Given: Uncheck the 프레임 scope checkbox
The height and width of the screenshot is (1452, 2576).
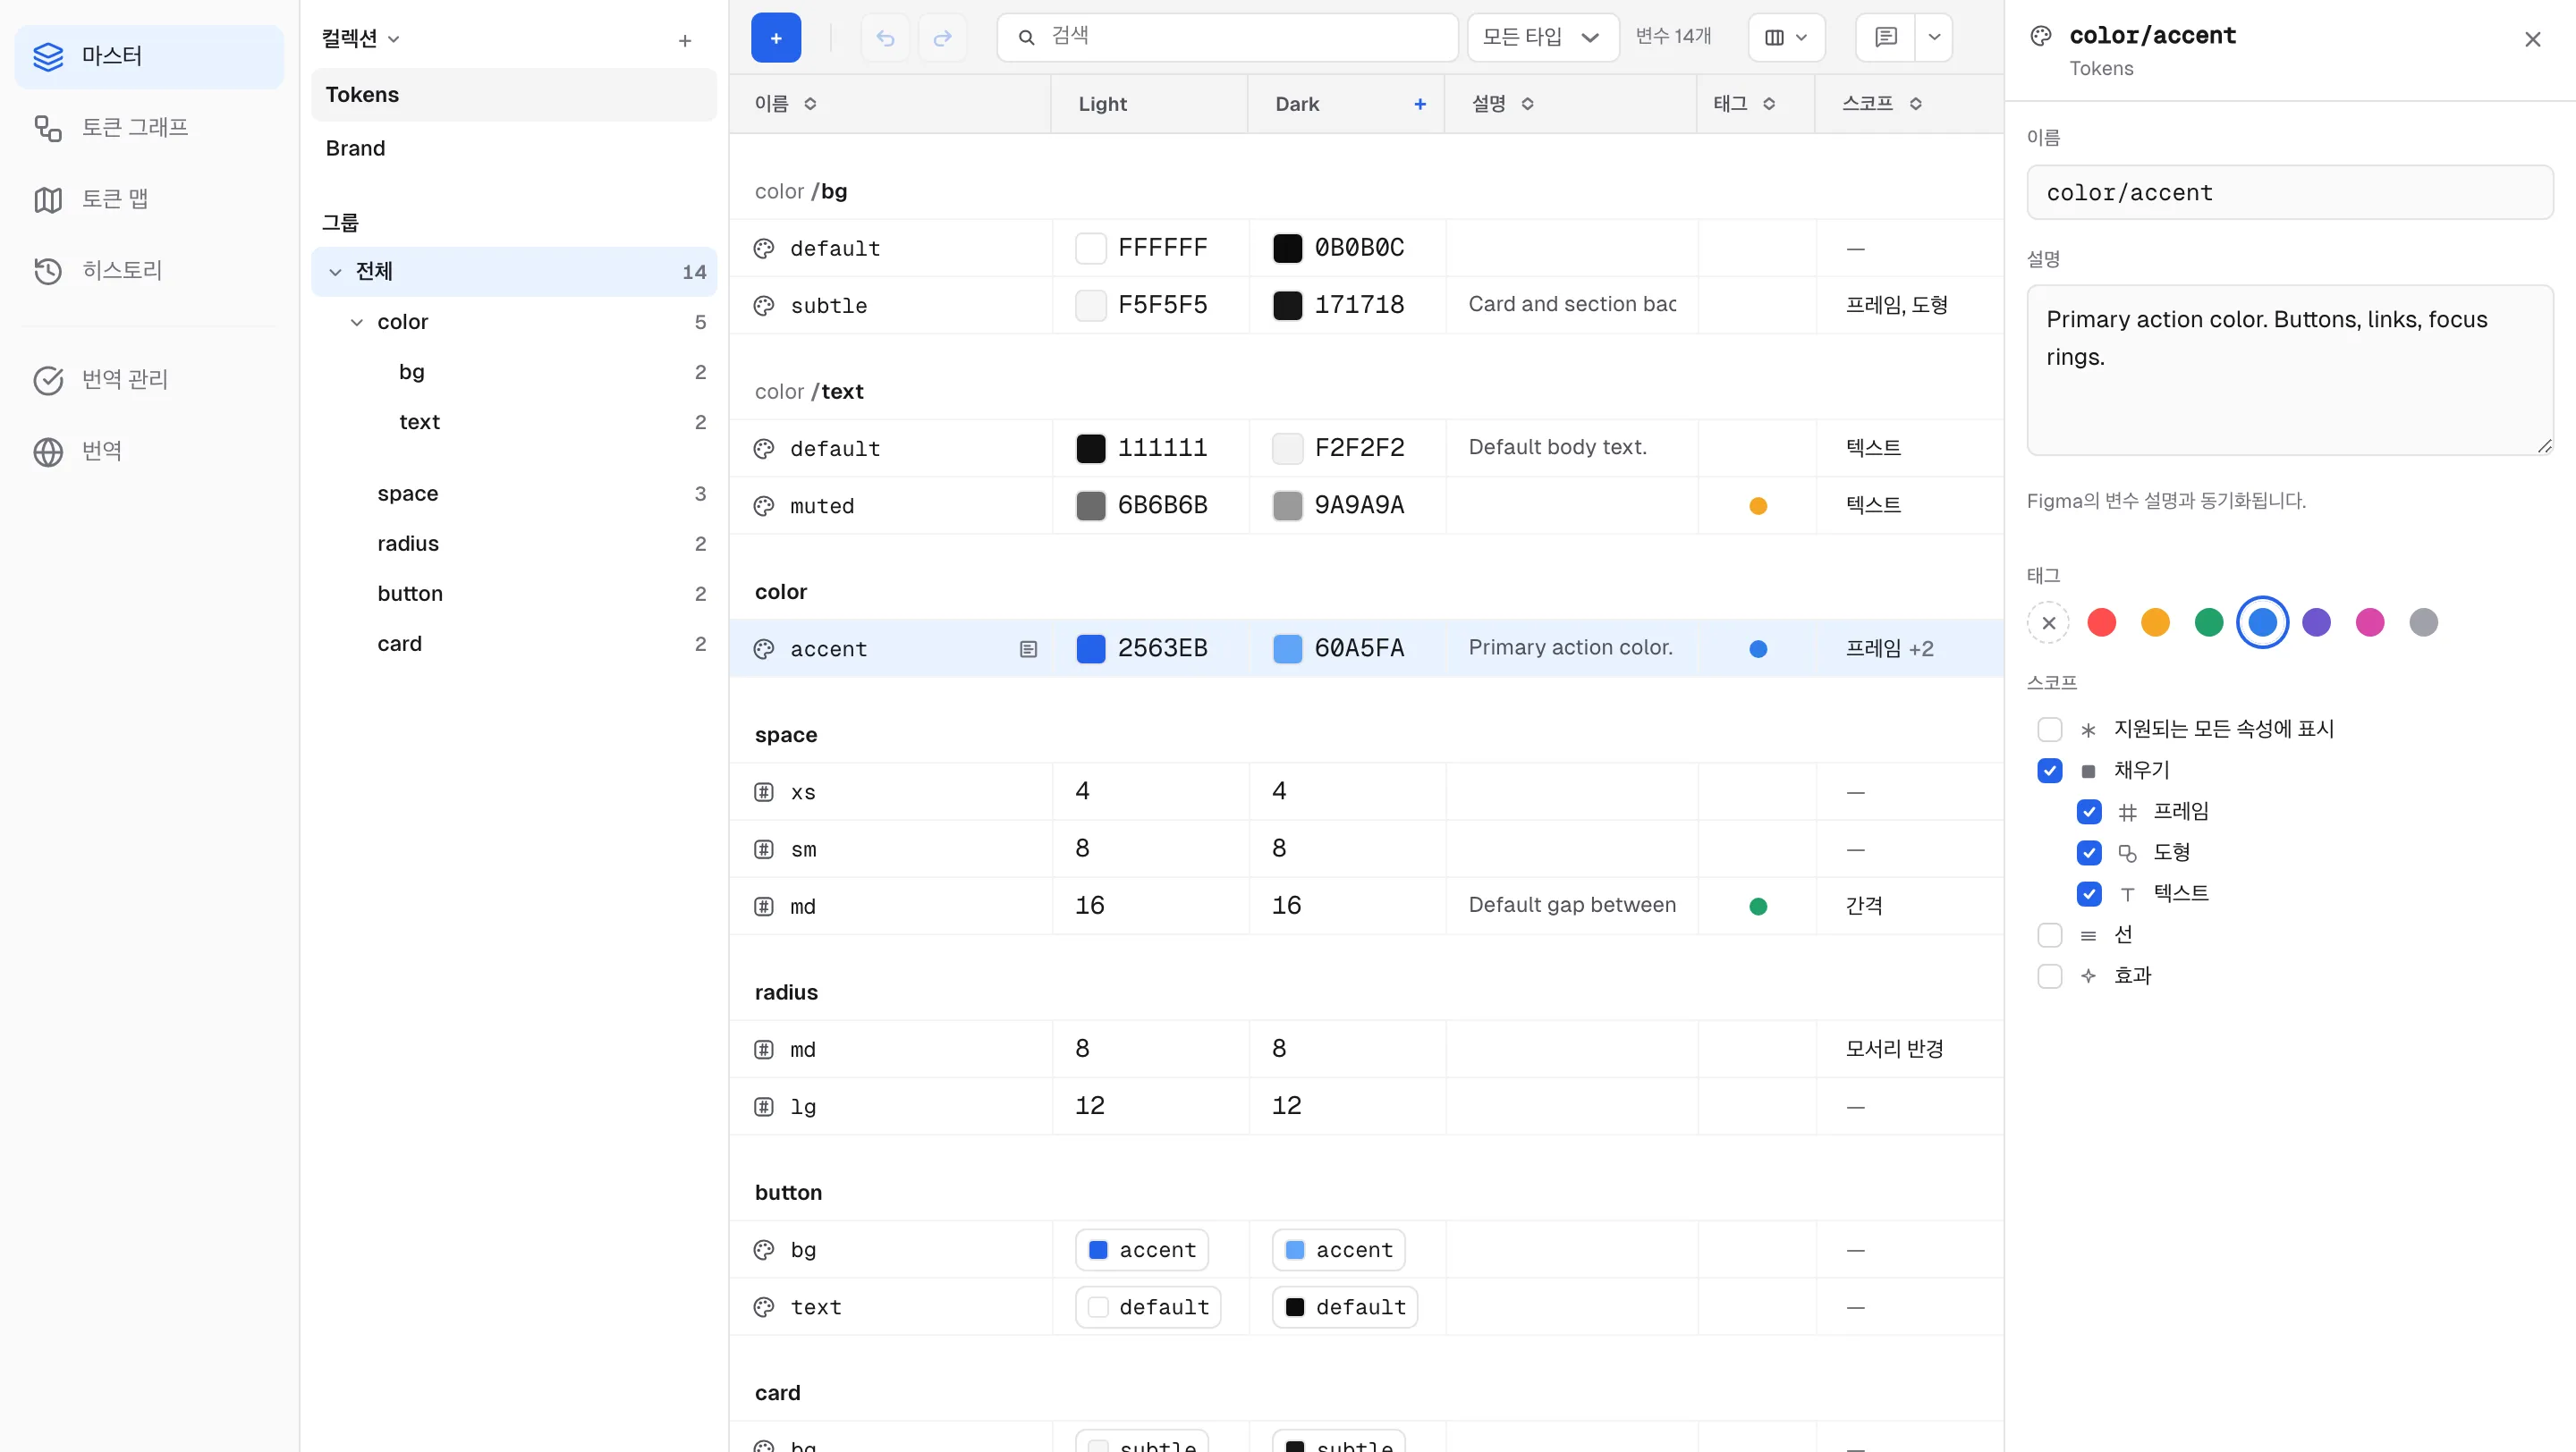Looking at the screenshot, I should [x=2089, y=812].
